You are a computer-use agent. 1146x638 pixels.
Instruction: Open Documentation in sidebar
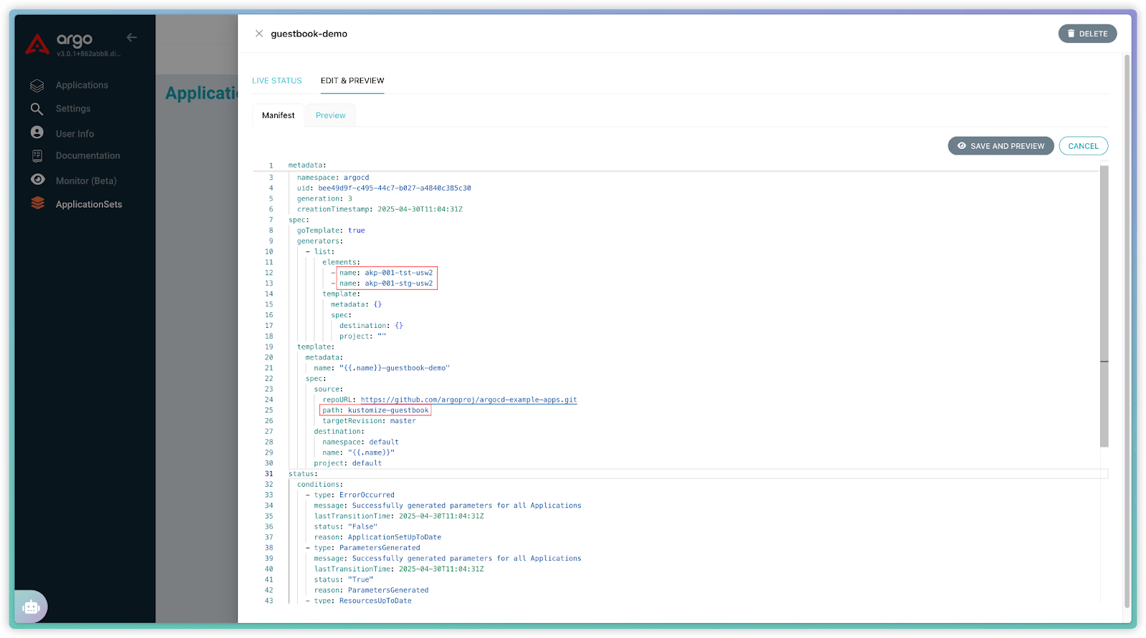click(x=88, y=155)
